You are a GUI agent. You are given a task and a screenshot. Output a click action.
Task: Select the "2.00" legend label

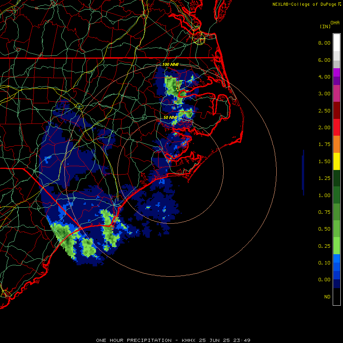tap(324, 128)
